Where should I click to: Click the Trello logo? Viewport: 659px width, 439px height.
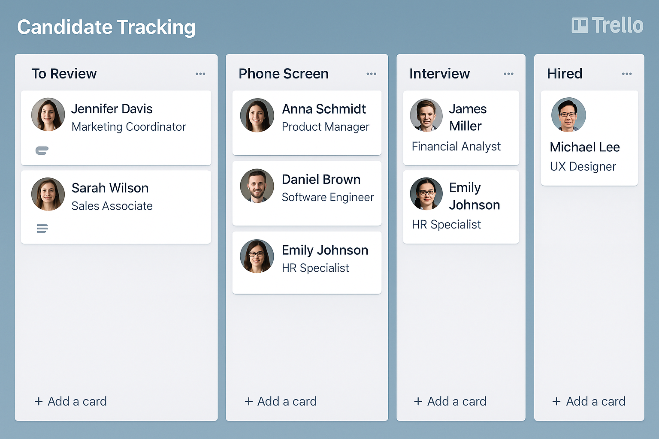pyautogui.click(x=608, y=25)
